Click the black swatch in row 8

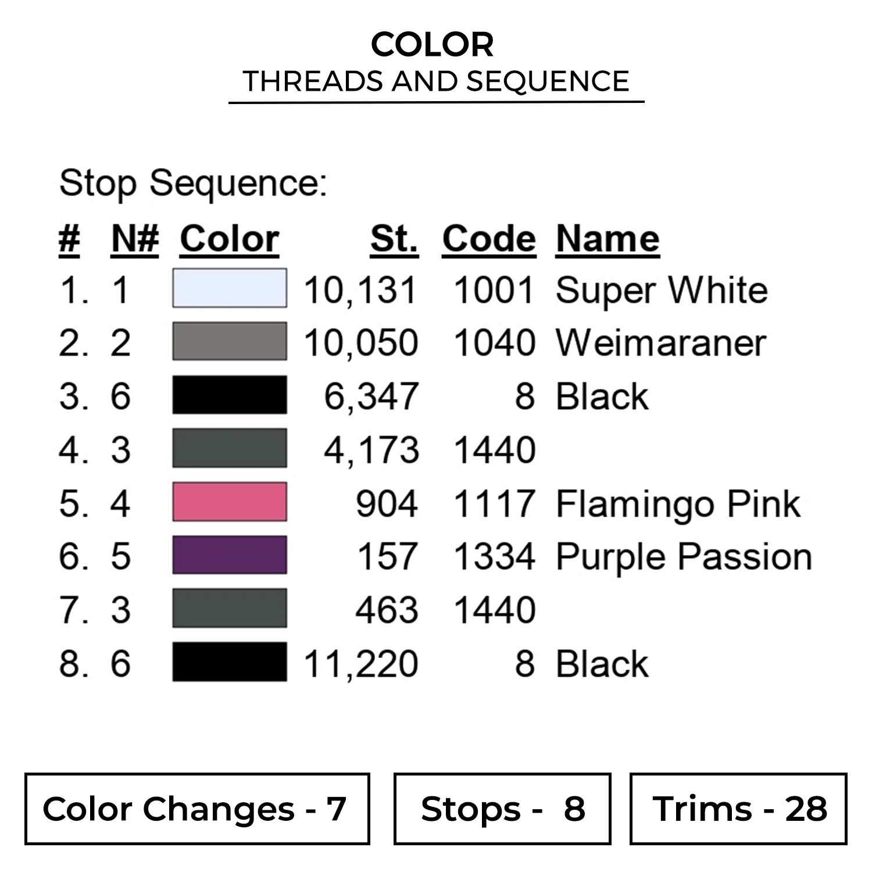point(230,662)
